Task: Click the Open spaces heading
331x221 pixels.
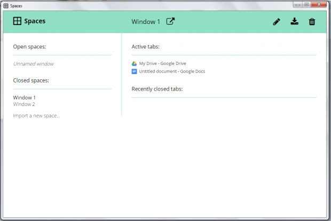Action: pos(29,46)
